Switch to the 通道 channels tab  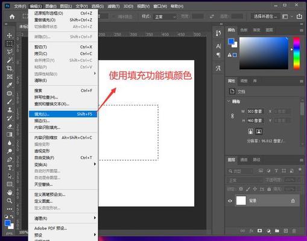244,160
